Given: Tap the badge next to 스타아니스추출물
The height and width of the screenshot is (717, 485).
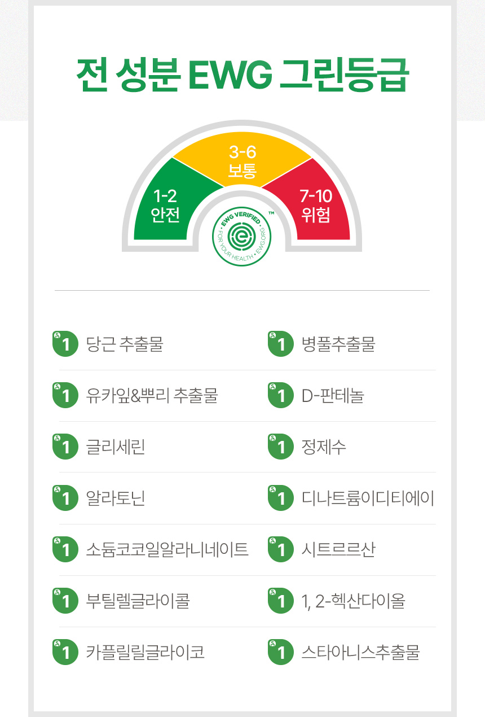Looking at the screenshot, I should 281,653.
